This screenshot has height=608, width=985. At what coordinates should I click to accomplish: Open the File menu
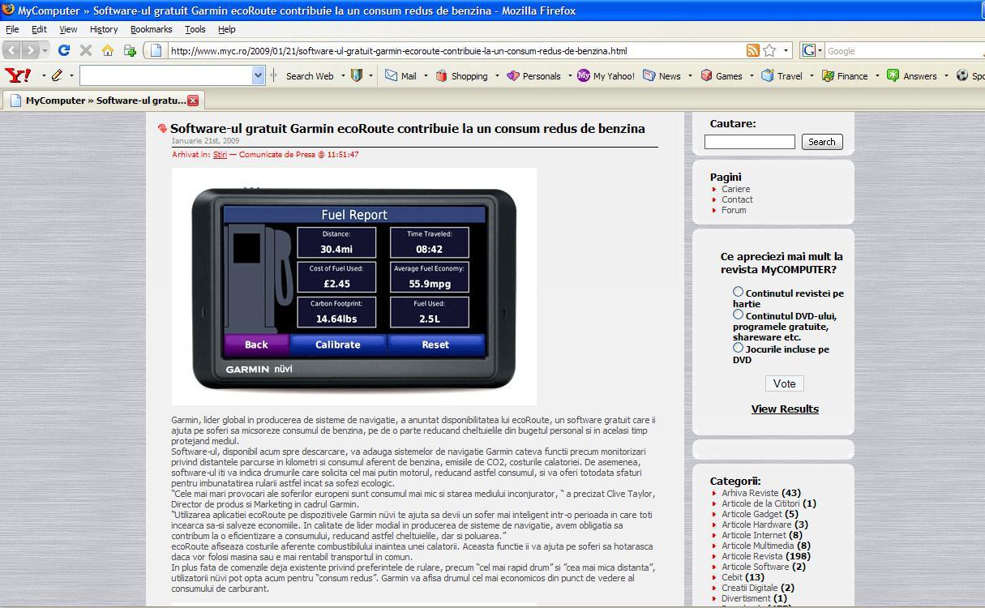point(12,29)
